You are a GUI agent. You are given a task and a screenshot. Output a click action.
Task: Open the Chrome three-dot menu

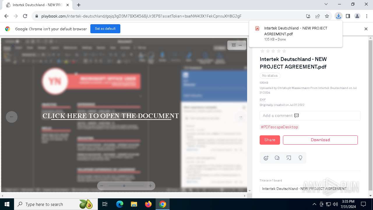367,16
